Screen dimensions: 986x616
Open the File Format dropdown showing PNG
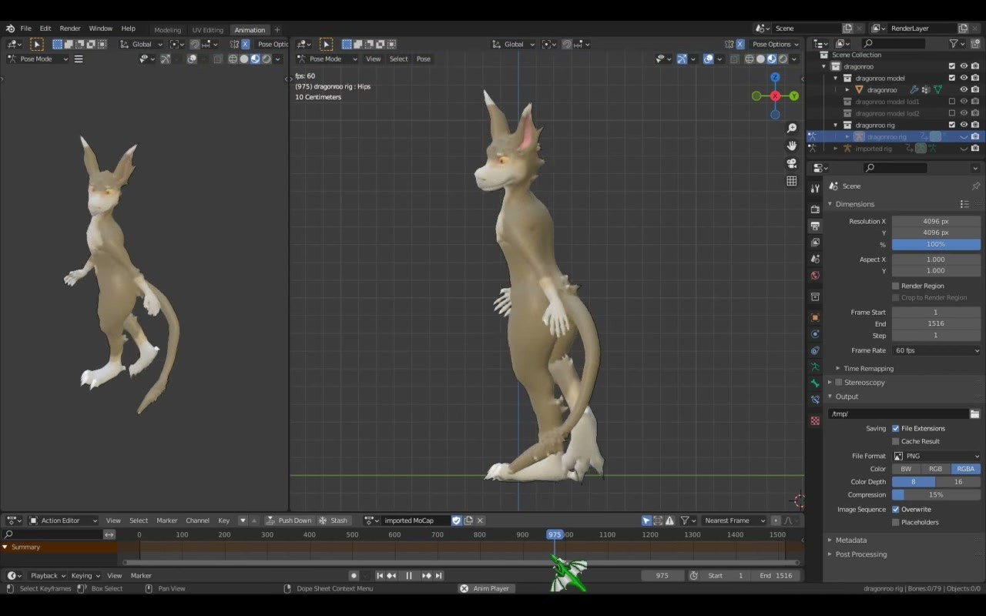pyautogui.click(x=936, y=455)
